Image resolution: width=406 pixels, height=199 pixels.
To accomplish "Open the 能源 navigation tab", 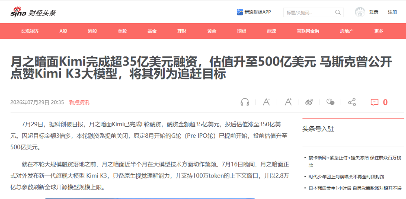I will click(271, 31).
